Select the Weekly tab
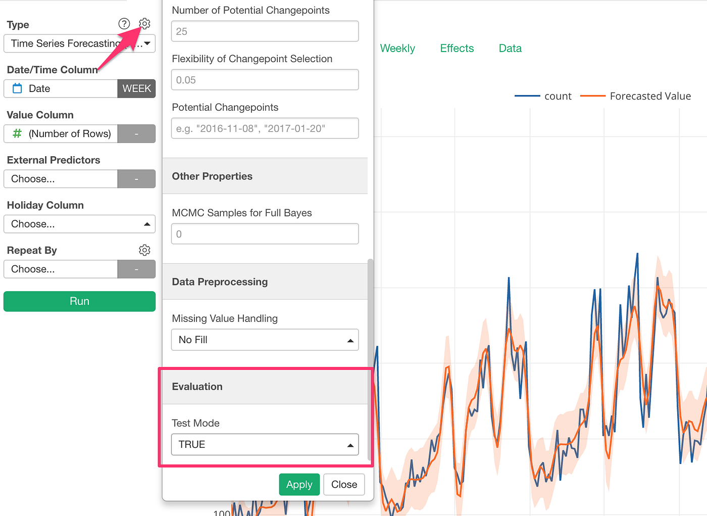The image size is (707, 516). 397,48
